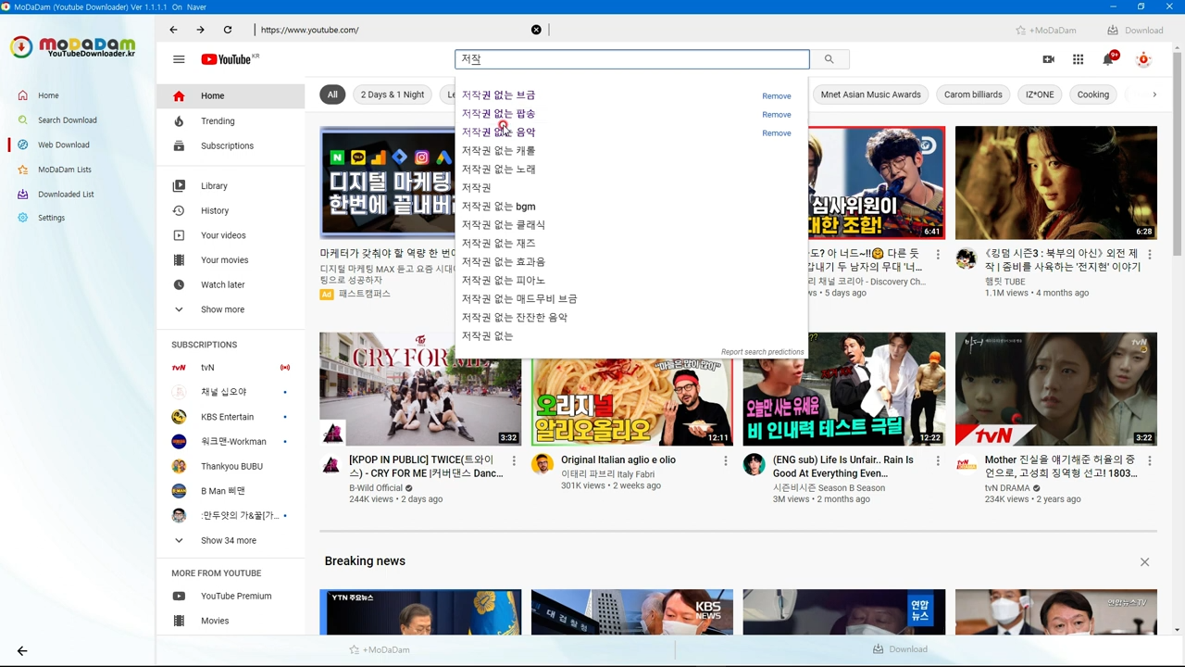Viewport: 1185px width, 667px height.
Task: Open YouTube Home in guide
Action: pyautogui.click(x=231, y=95)
